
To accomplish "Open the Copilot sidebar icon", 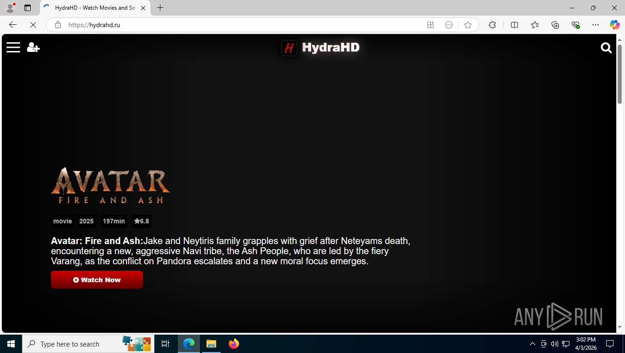I will (x=615, y=25).
